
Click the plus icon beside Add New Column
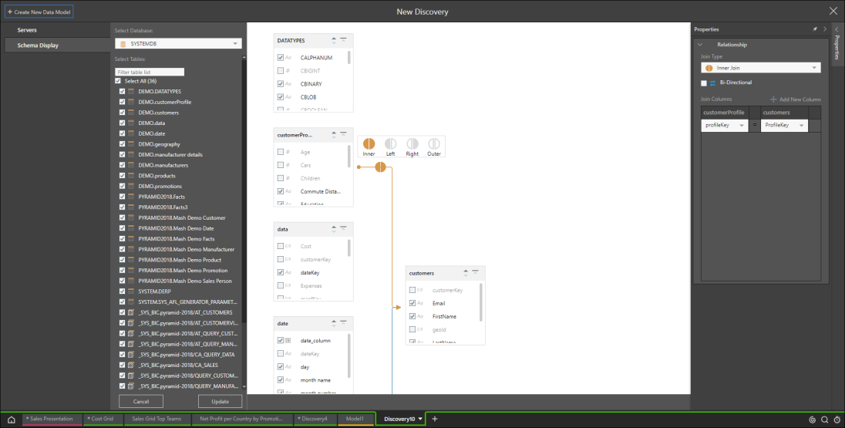(x=773, y=99)
